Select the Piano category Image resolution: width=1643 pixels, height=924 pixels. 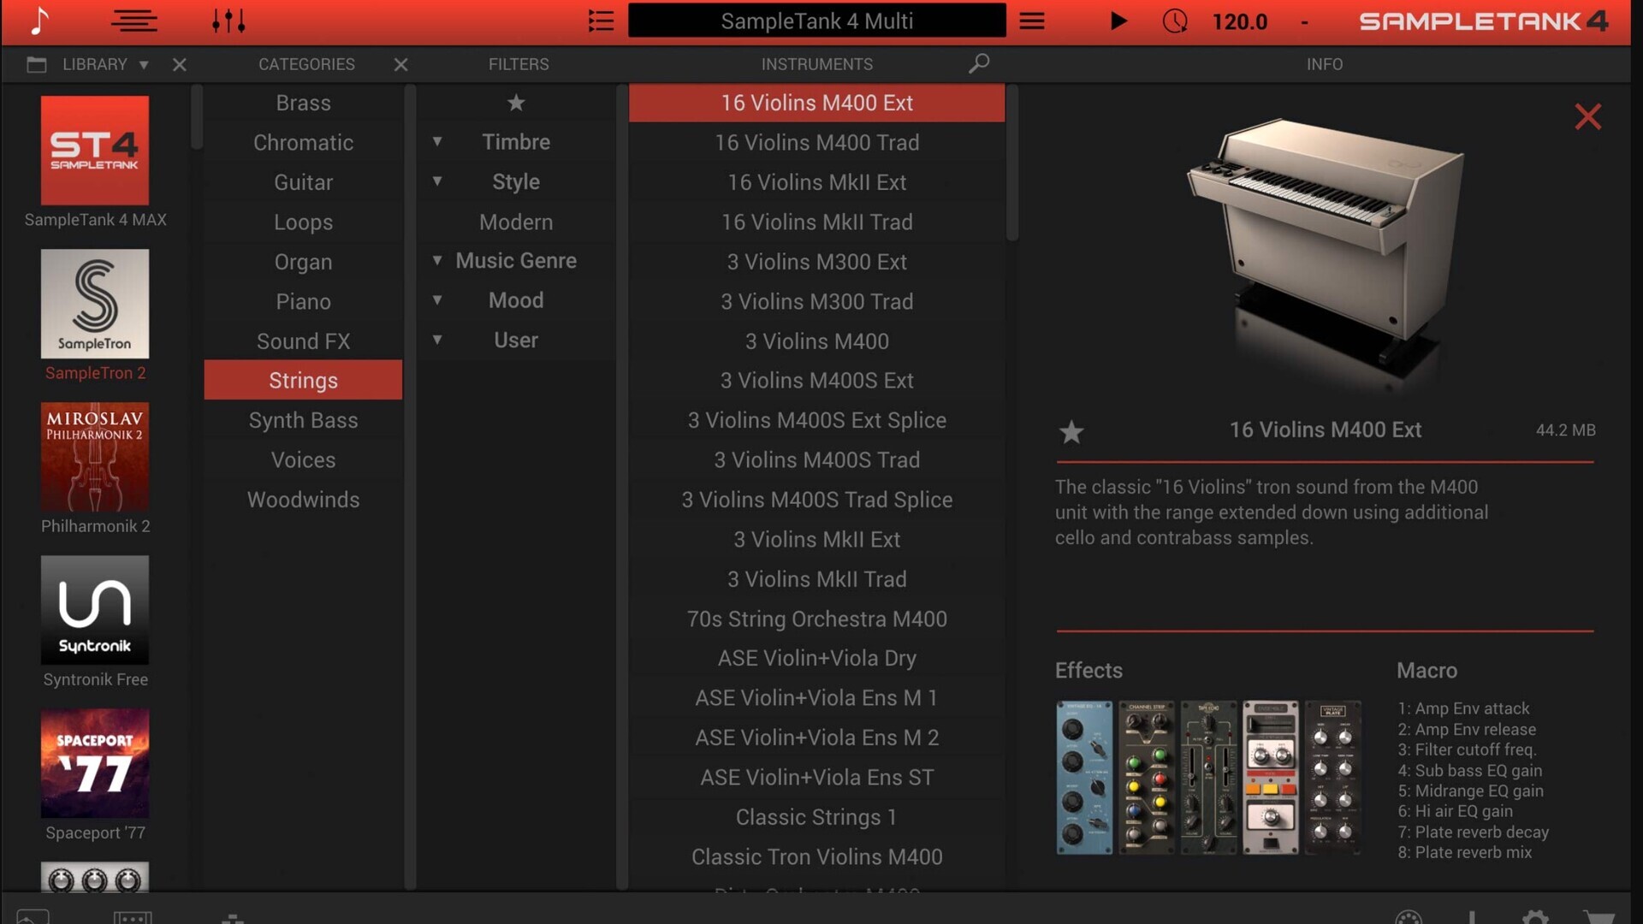(x=303, y=301)
